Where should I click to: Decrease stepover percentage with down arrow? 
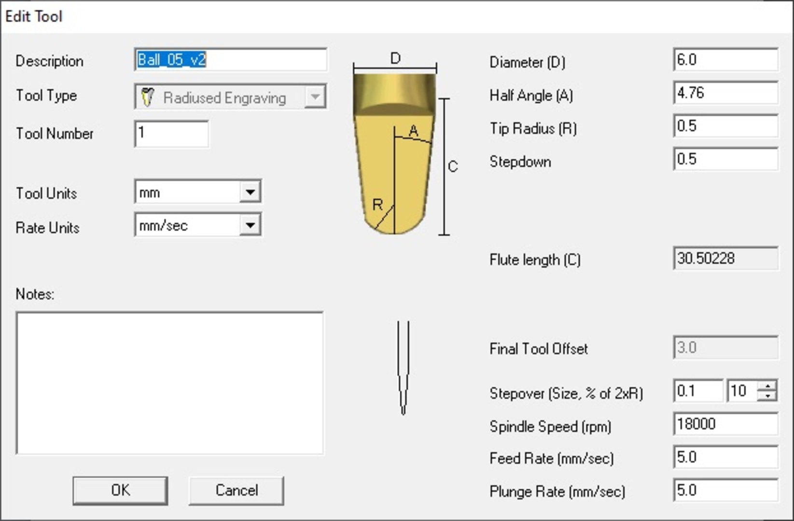tap(767, 396)
